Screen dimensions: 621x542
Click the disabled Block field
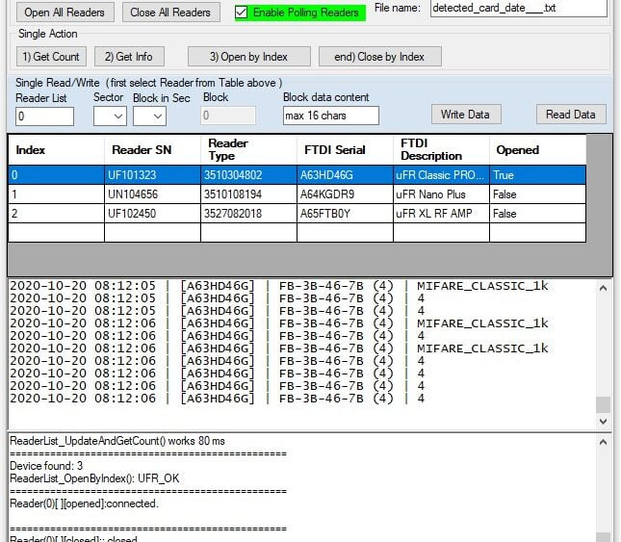pos(228,116)
